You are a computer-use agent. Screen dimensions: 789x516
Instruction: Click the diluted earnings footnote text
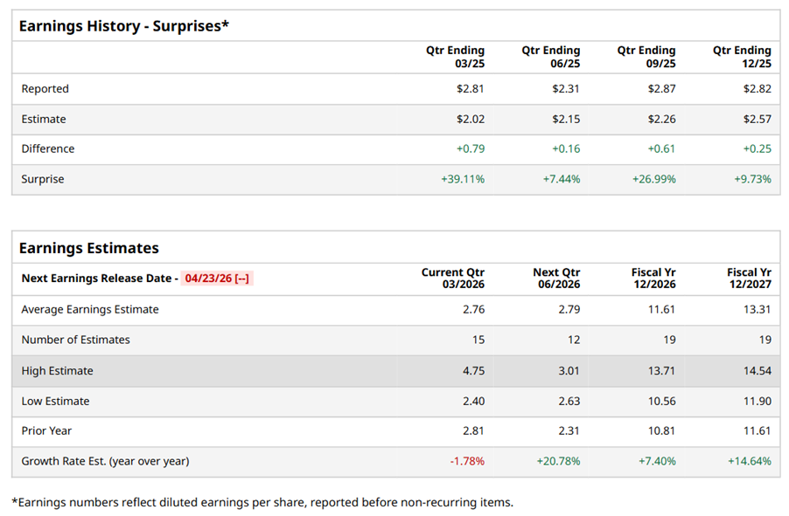[x=262, y=502]
